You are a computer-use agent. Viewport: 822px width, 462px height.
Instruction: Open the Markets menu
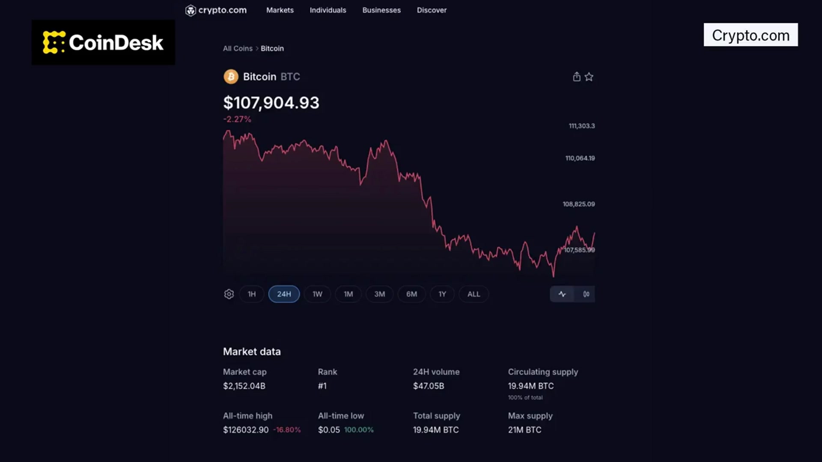coord(280,10)
